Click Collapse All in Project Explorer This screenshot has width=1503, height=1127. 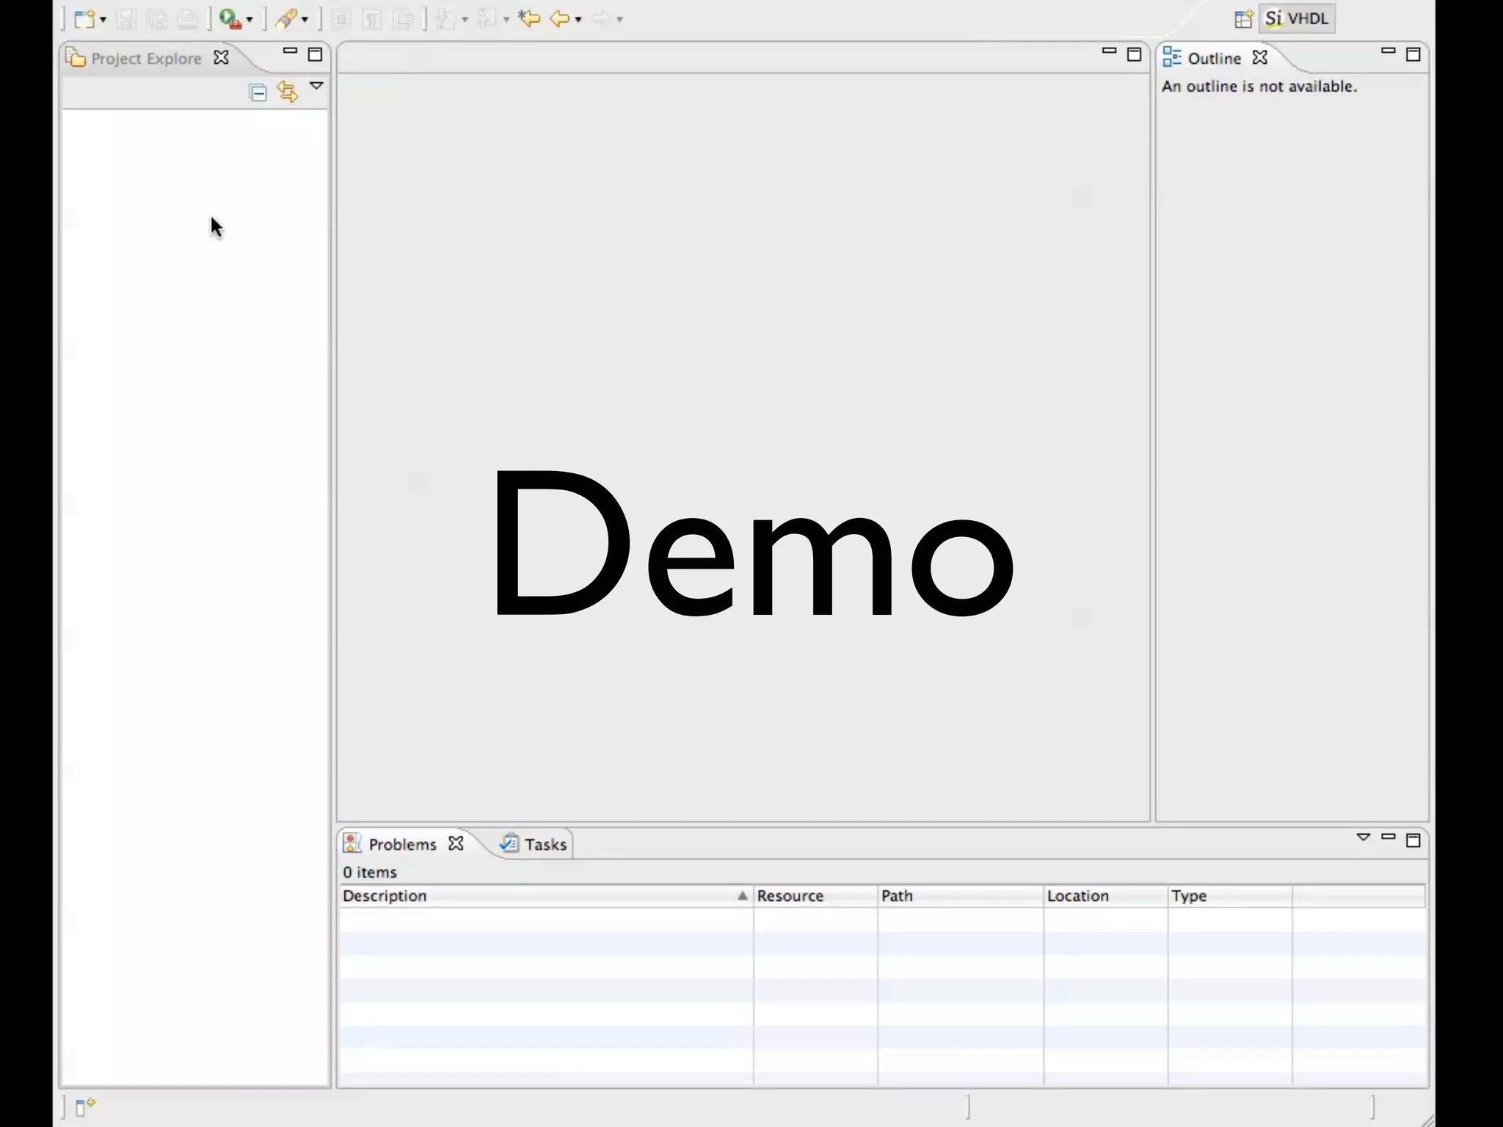258,92
